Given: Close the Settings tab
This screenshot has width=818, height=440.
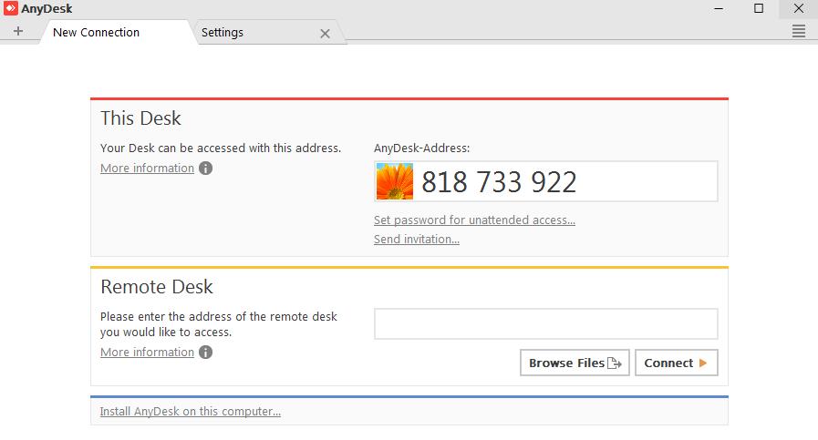Looking at the screenshot, I should (325, 34).
